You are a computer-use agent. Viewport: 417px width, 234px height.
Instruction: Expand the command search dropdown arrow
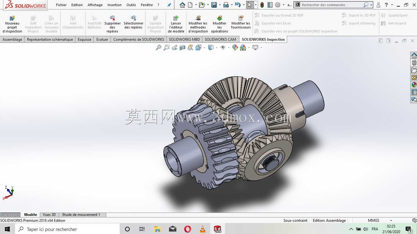371,5
